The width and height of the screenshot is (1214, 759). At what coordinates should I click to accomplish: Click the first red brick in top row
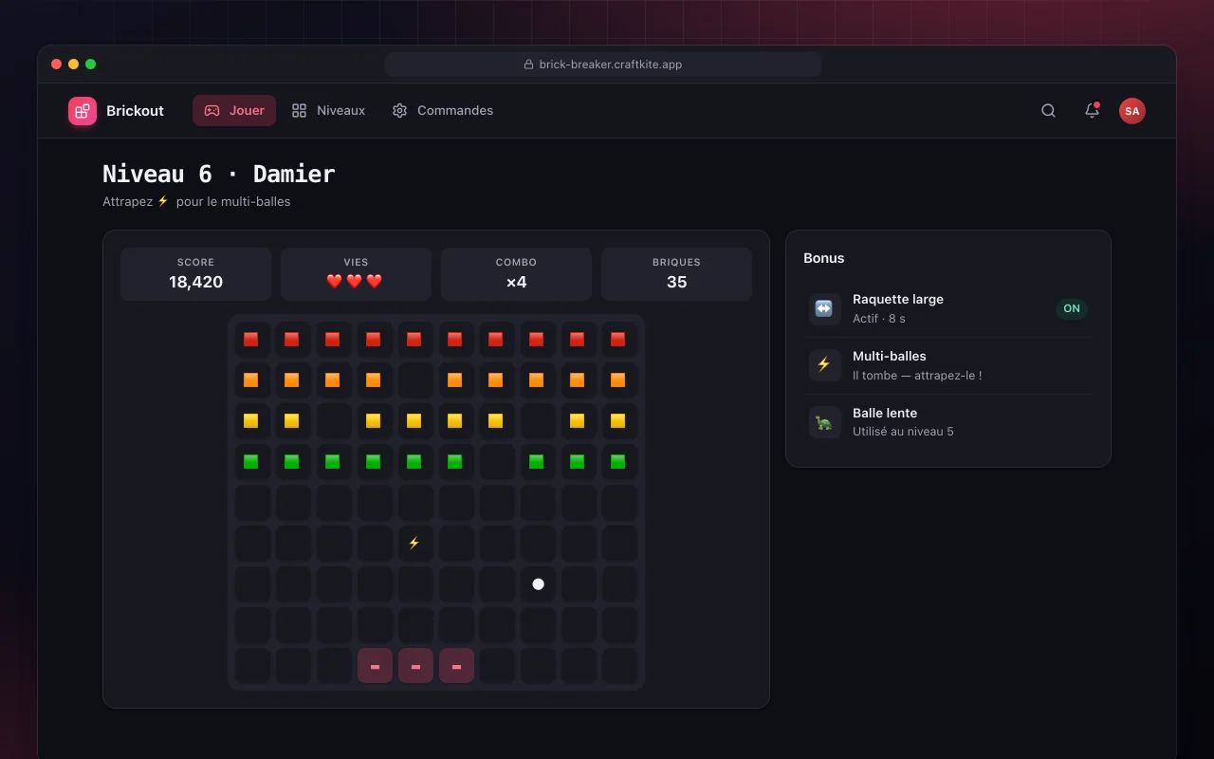pyautogui.click(x=251, y=340)
